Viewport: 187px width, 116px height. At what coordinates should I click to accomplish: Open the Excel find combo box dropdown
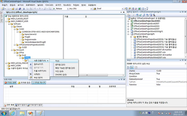123,9
